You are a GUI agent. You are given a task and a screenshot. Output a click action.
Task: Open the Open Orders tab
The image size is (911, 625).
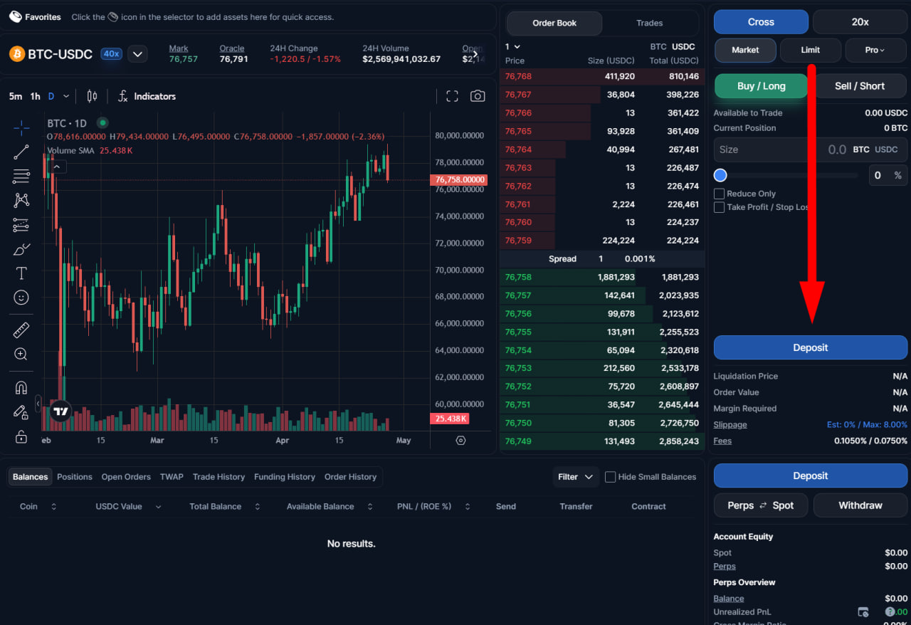pyautogui.click(x=126, y=477)
